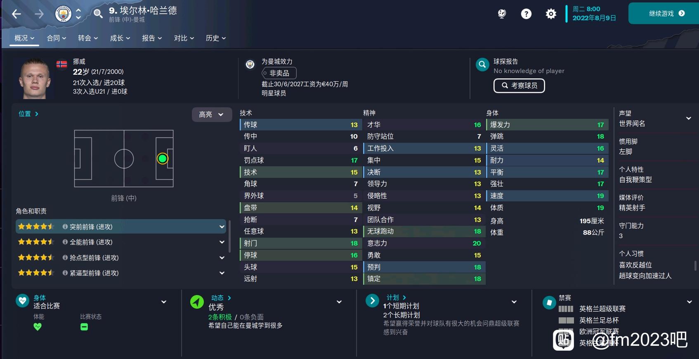Expand the 紧逼型前锋 (进攻) role row
Screen dimensions: 699x359
pos(222,273)
